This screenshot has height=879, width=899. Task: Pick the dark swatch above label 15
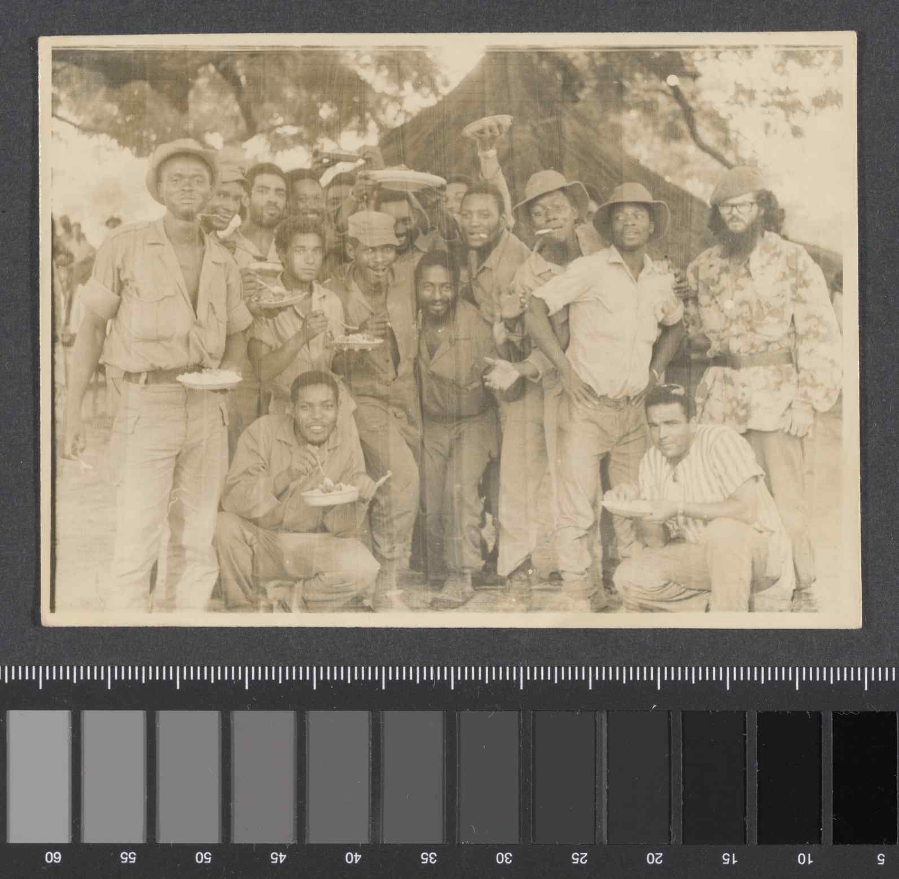(714, 776)
